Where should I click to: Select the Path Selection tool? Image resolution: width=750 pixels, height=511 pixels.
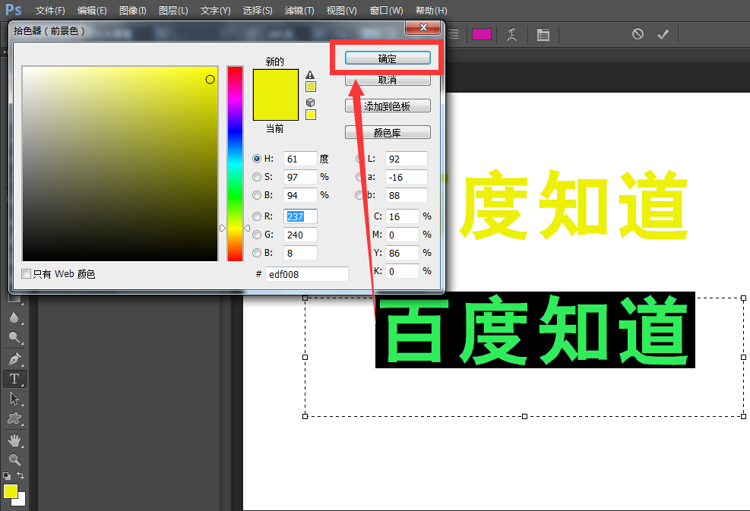coord(14,399)
